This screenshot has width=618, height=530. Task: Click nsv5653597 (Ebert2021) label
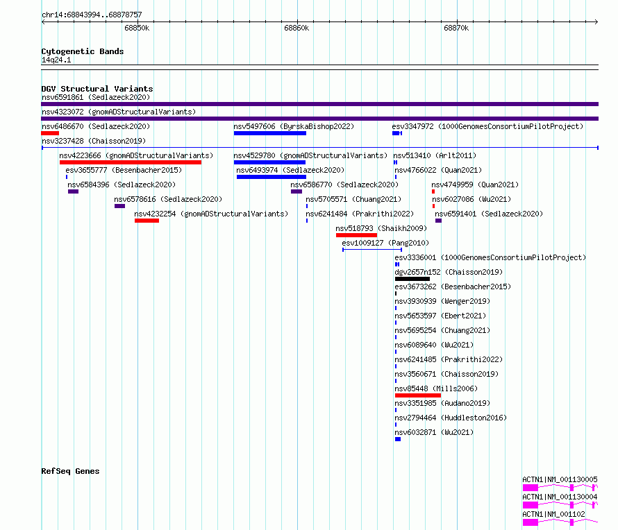pyautogui.click(x=440, y=316)
